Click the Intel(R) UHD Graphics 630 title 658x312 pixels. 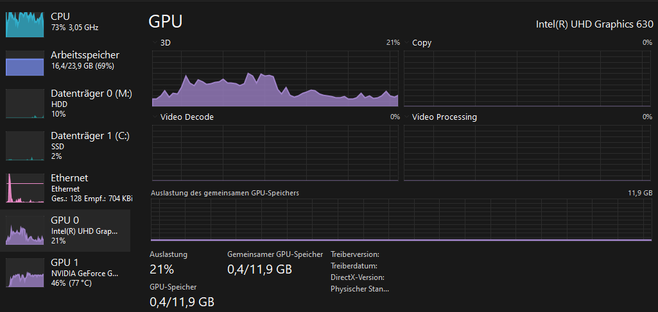click(x=594, y=24)
